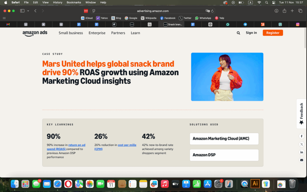Share the case study on X (Twitter)
This screenshot has height=192, width=307.
pyautogui.click(x=302, y=144)
